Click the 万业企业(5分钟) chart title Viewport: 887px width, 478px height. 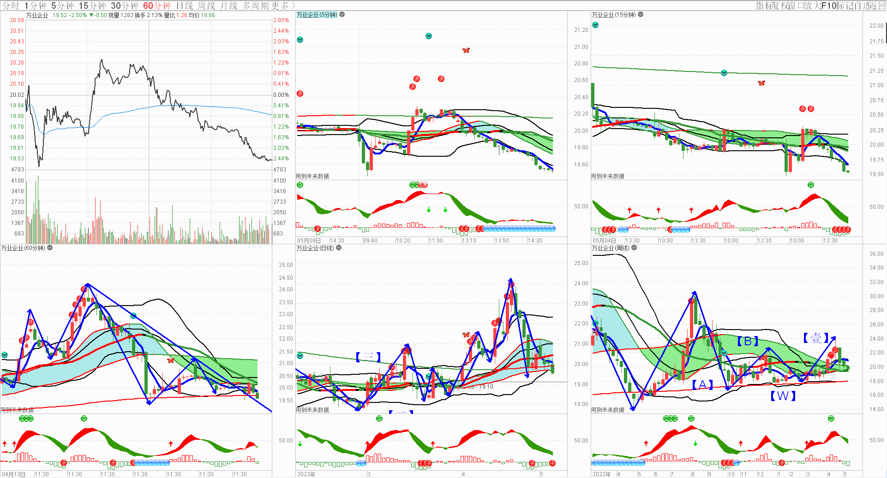point(317,15)
